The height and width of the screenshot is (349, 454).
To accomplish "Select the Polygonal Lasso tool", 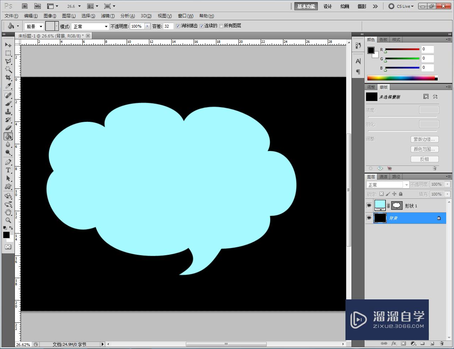I will pos(8,61).
